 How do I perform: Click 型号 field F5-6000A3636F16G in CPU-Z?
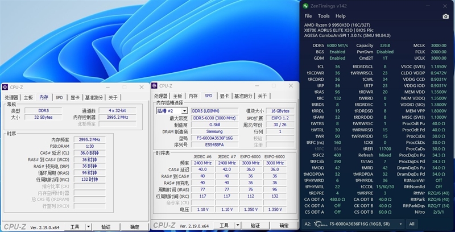pyautogui.click(x=214, y=138)
